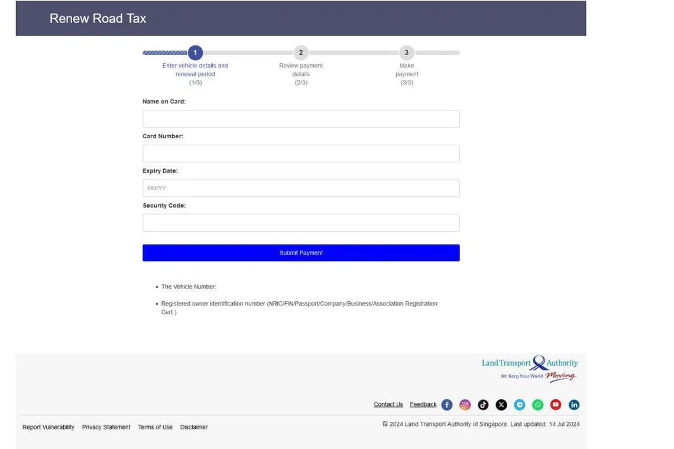674x449 pixels.
Task: Open the Terms of Use link
Action: click(155, 427)
